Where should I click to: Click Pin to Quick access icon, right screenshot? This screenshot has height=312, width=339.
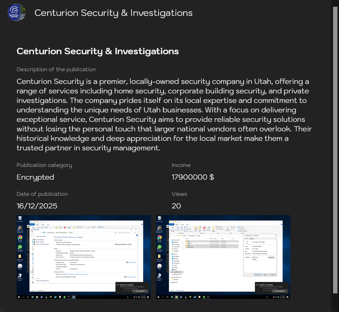coord(173,228)
